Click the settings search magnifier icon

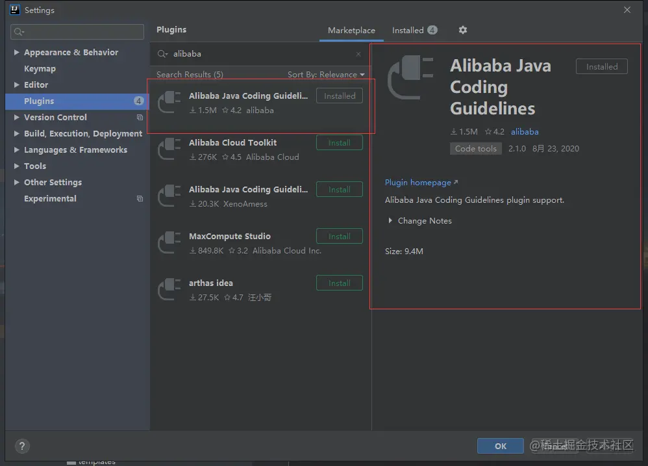coord(19,31)
